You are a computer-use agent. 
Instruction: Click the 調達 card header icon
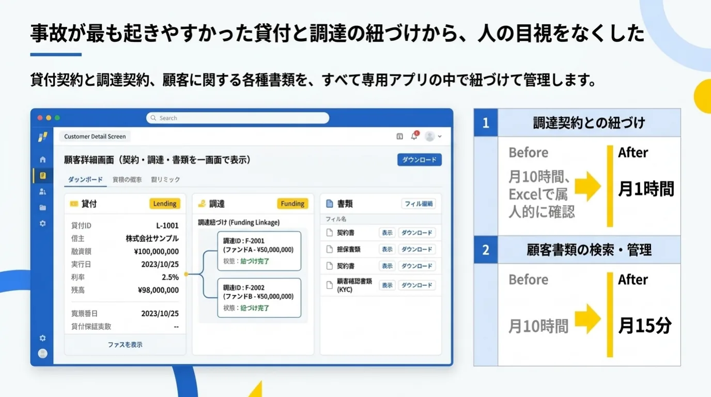click(x=202, y=204)
